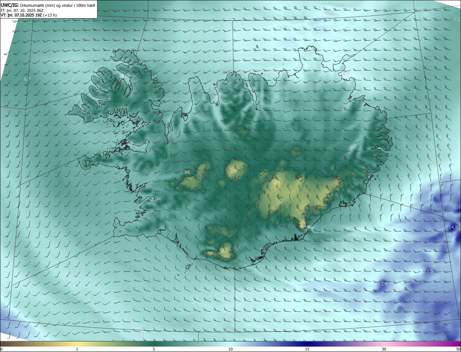Click the 7.9 value label on the map
This screenshot has height=352, width=461.
[x=30, y=262]
